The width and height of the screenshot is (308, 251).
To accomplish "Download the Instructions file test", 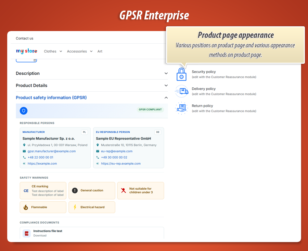I will tap(40, 236).
